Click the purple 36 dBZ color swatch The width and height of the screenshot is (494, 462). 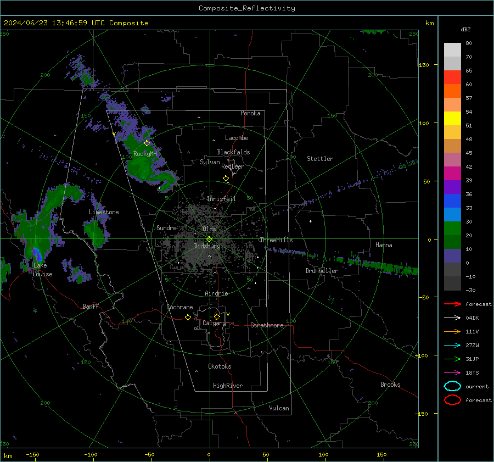pyautogui.click(x=452, y=187)
